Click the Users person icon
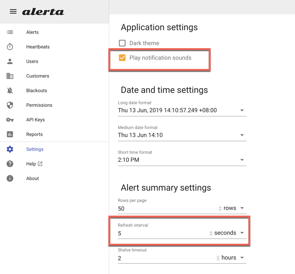 (x=10, y=61)
